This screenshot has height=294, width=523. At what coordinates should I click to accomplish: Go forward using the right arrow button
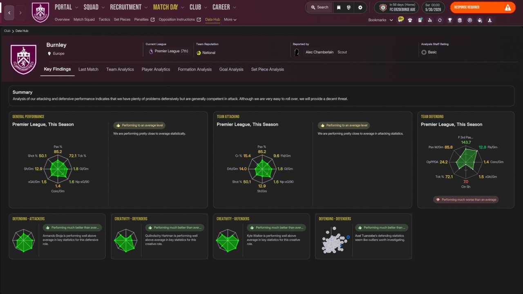(x=21, y=13)
